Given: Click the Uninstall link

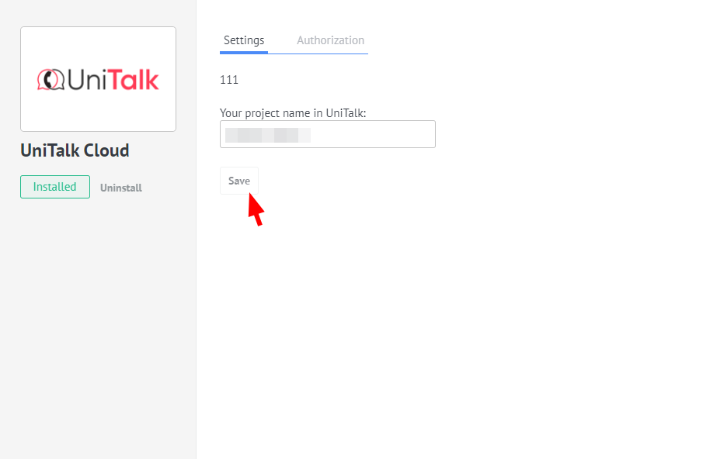Looking at the screenshot, I should [x=121, y=188].
